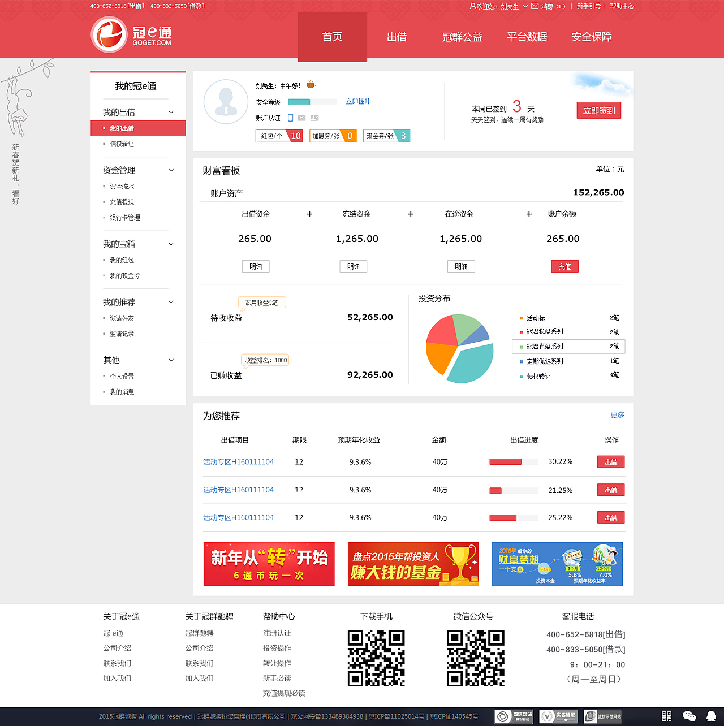Viewport: 724px width, 726px height.
Task: Click the email verification icon next to 账户认证
Action: click(x=301, y=118)
